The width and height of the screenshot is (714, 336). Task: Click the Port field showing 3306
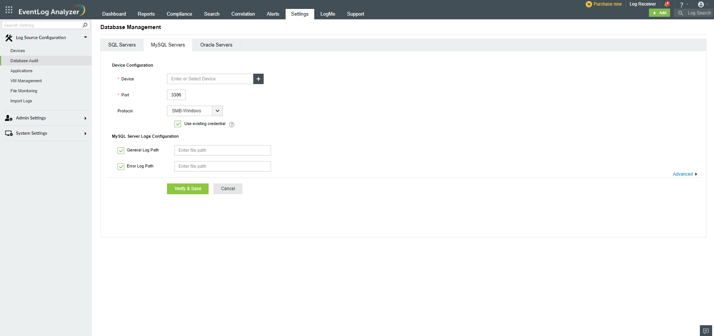pyautogui.click(x=176, y=95)
